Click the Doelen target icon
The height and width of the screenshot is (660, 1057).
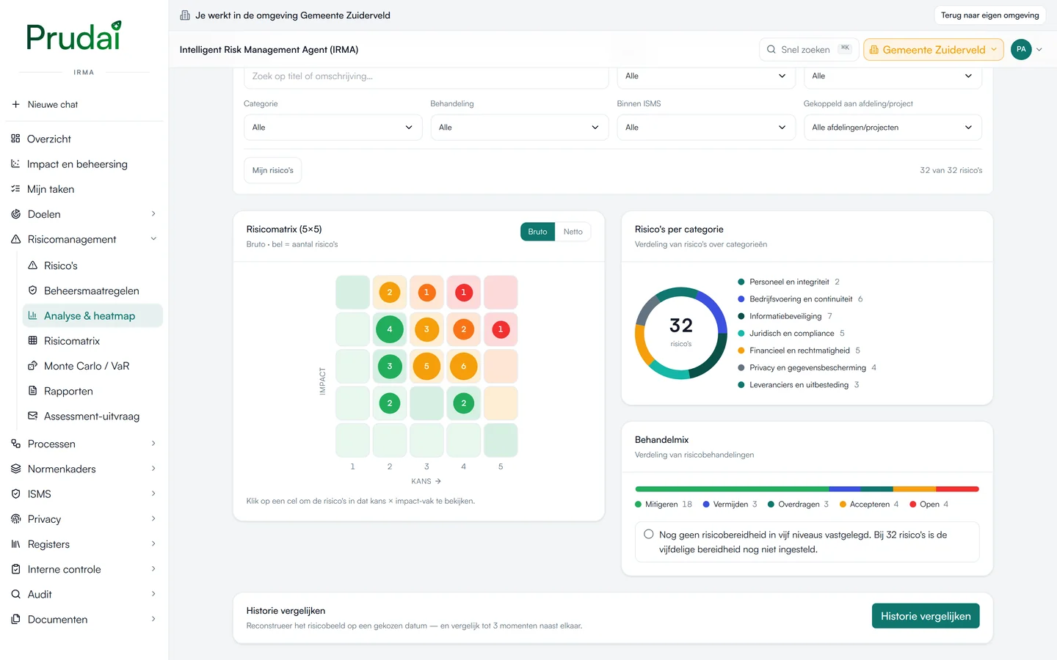pyautogui.click(x=15, y=214)
